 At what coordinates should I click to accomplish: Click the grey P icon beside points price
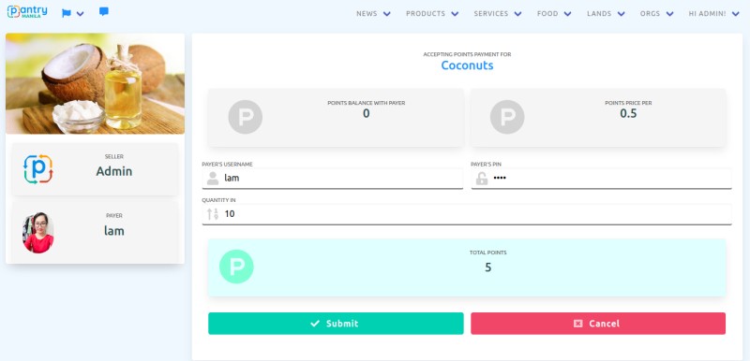(x=507, y=117)
